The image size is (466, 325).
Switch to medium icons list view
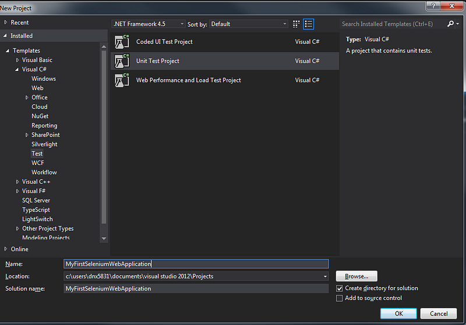tap(309, 24)
